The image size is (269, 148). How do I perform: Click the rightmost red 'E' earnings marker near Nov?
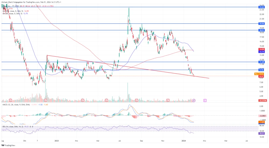(168, 100)
